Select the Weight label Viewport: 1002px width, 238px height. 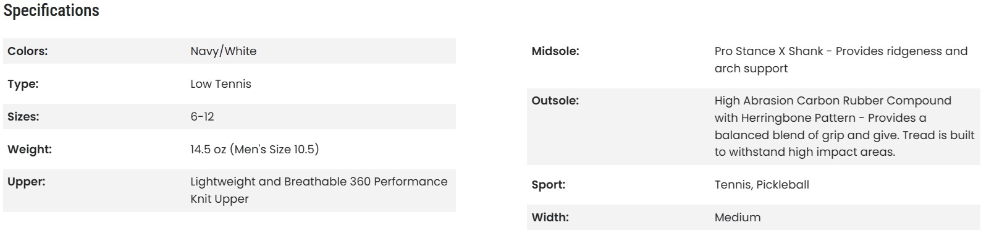click(30, 150)
